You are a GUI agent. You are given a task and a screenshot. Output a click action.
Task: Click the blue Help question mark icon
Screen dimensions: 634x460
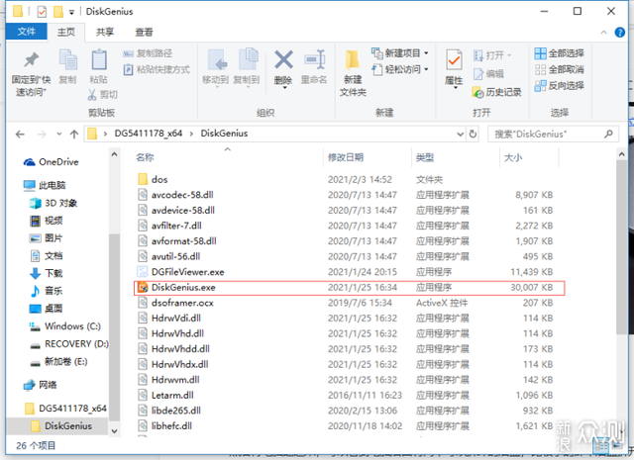(619, 33)
